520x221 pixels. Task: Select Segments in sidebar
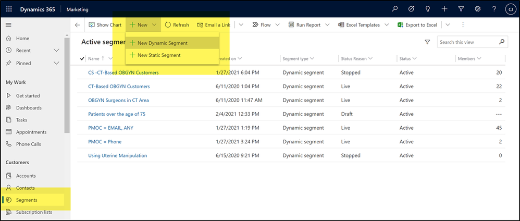click(33, 200)
